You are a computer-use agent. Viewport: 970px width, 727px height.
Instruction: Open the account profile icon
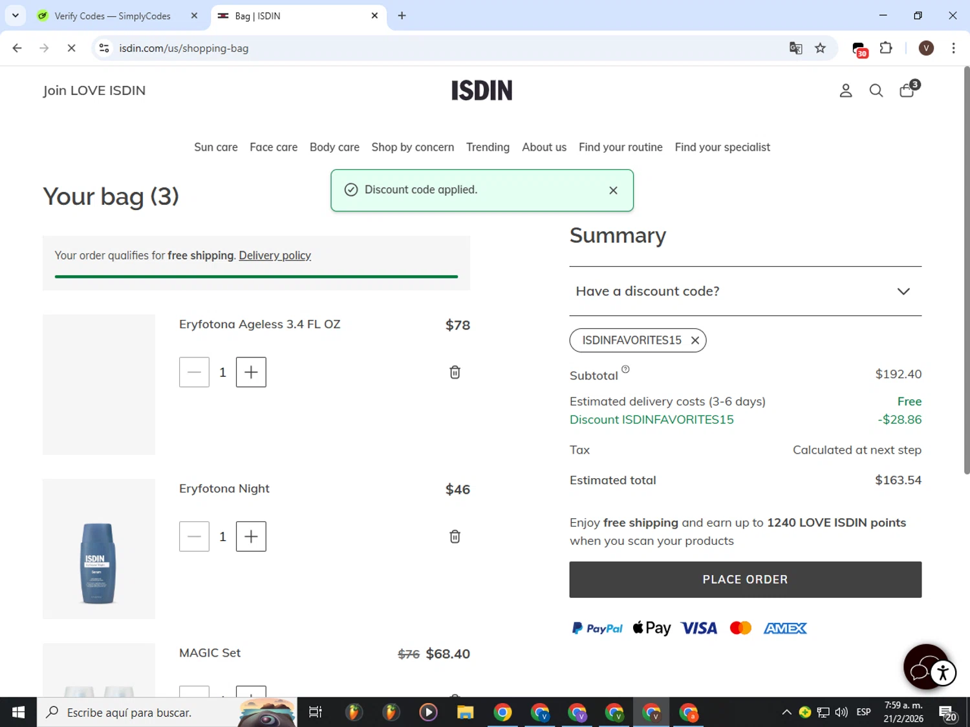[845, 90]
